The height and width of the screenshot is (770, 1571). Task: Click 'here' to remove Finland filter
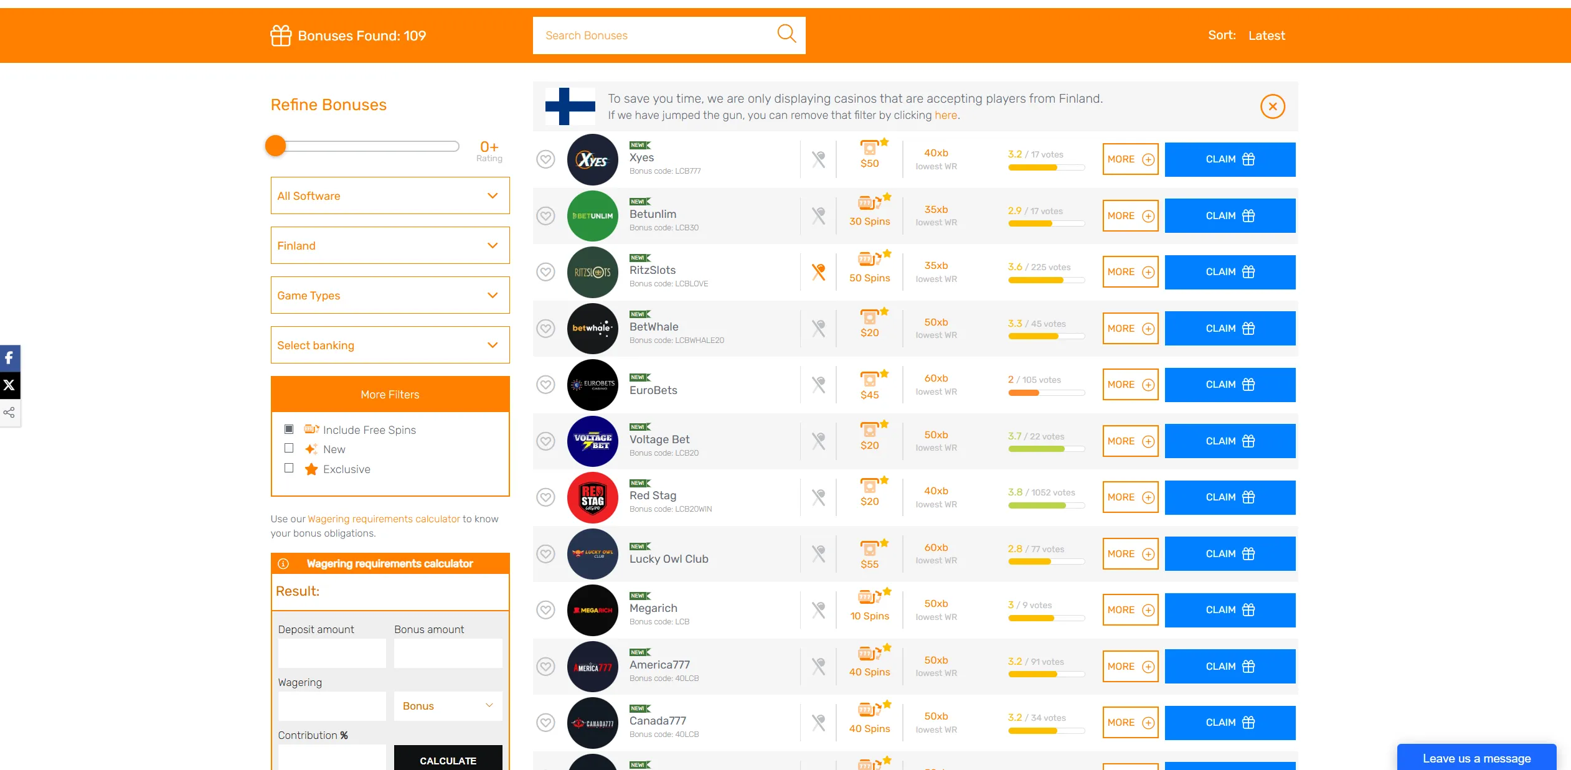(x=946, y=115)
